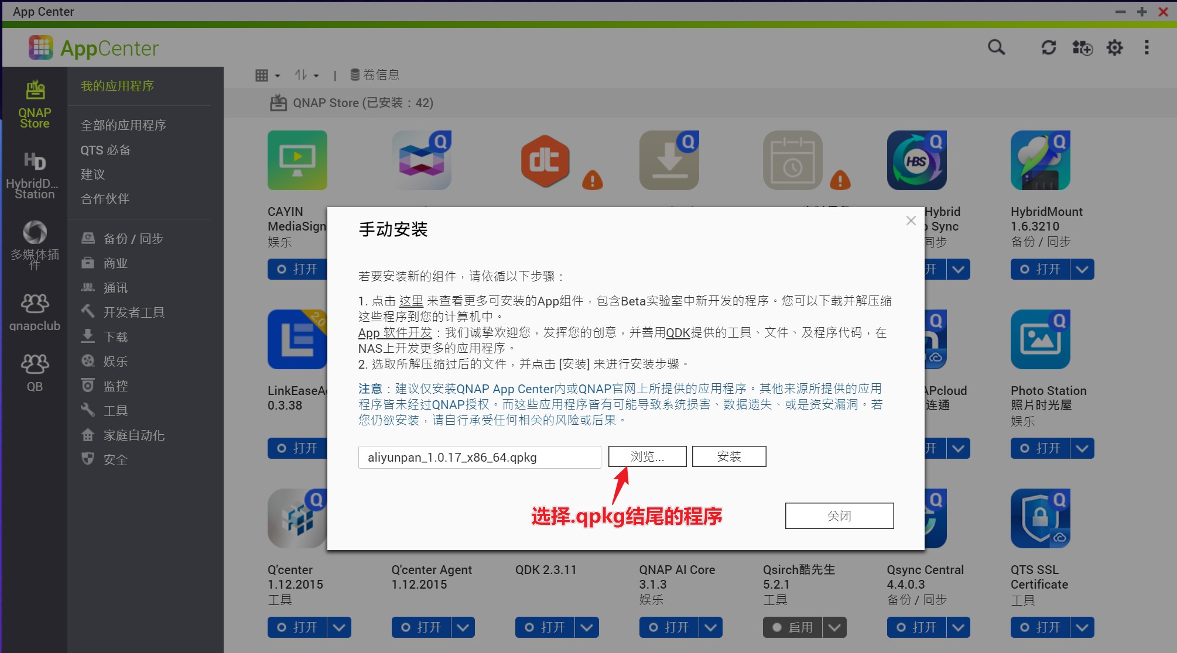Viewport: 1177px width, 653px height.
Task: Click 卷信息 volume info label
Action: pos(381,75)
